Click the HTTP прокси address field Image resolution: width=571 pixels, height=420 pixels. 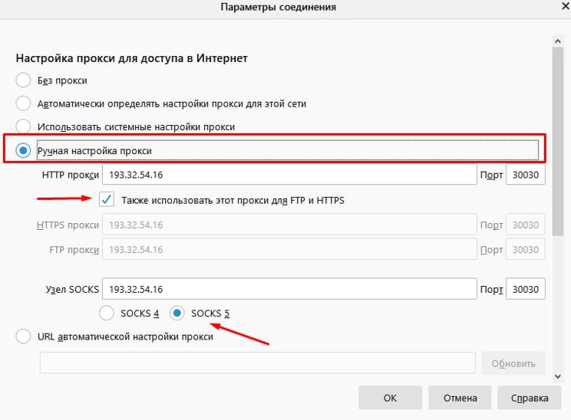click(x=289, y=175)
